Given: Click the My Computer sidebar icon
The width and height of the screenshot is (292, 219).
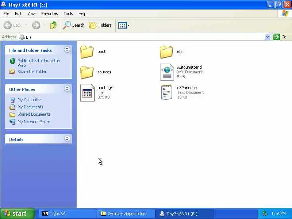Looking at the screenshot, I should [12, 100].
